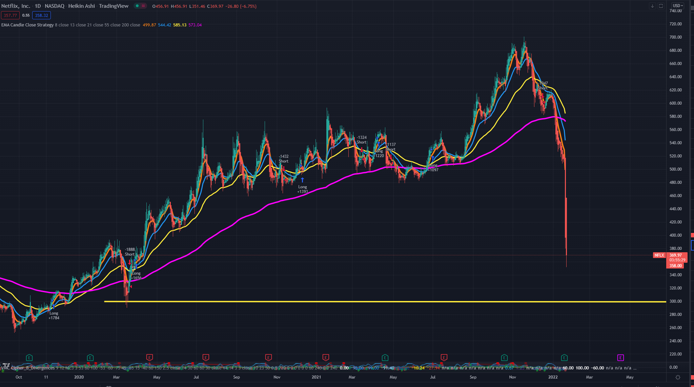
Task: Click the 300.00 price axis label
Action: [676, 301]
